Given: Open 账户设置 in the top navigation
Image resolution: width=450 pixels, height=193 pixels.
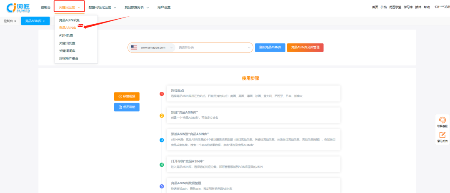Looking at the screenshot, I should (x=164, y=8).
